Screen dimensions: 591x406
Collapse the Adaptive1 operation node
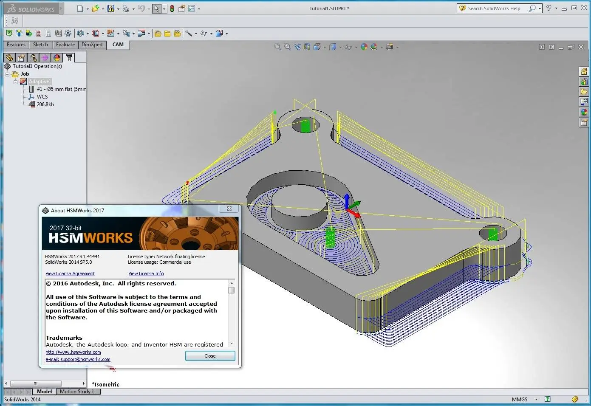tap(15, 82)
